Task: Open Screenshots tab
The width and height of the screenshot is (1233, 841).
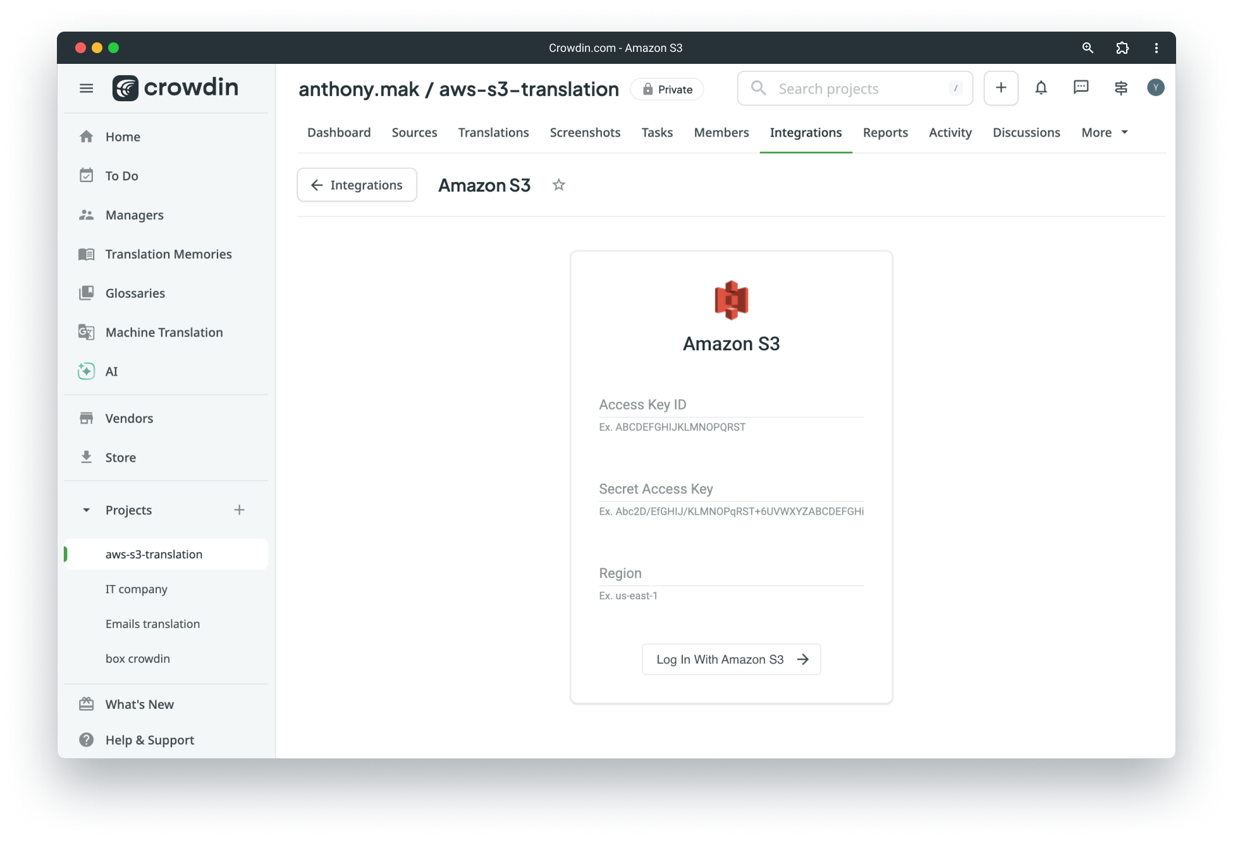Action: click(585, 133)
